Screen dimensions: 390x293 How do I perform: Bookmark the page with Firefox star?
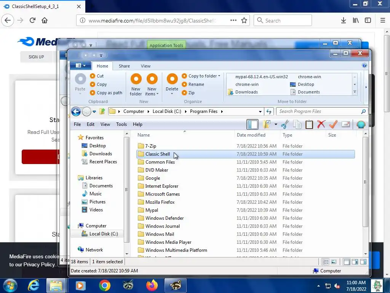244,21
